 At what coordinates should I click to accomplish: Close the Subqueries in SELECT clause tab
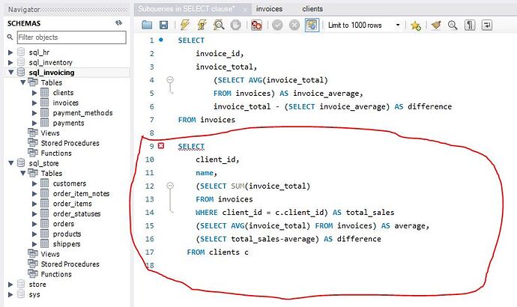[x=245, y=10]
